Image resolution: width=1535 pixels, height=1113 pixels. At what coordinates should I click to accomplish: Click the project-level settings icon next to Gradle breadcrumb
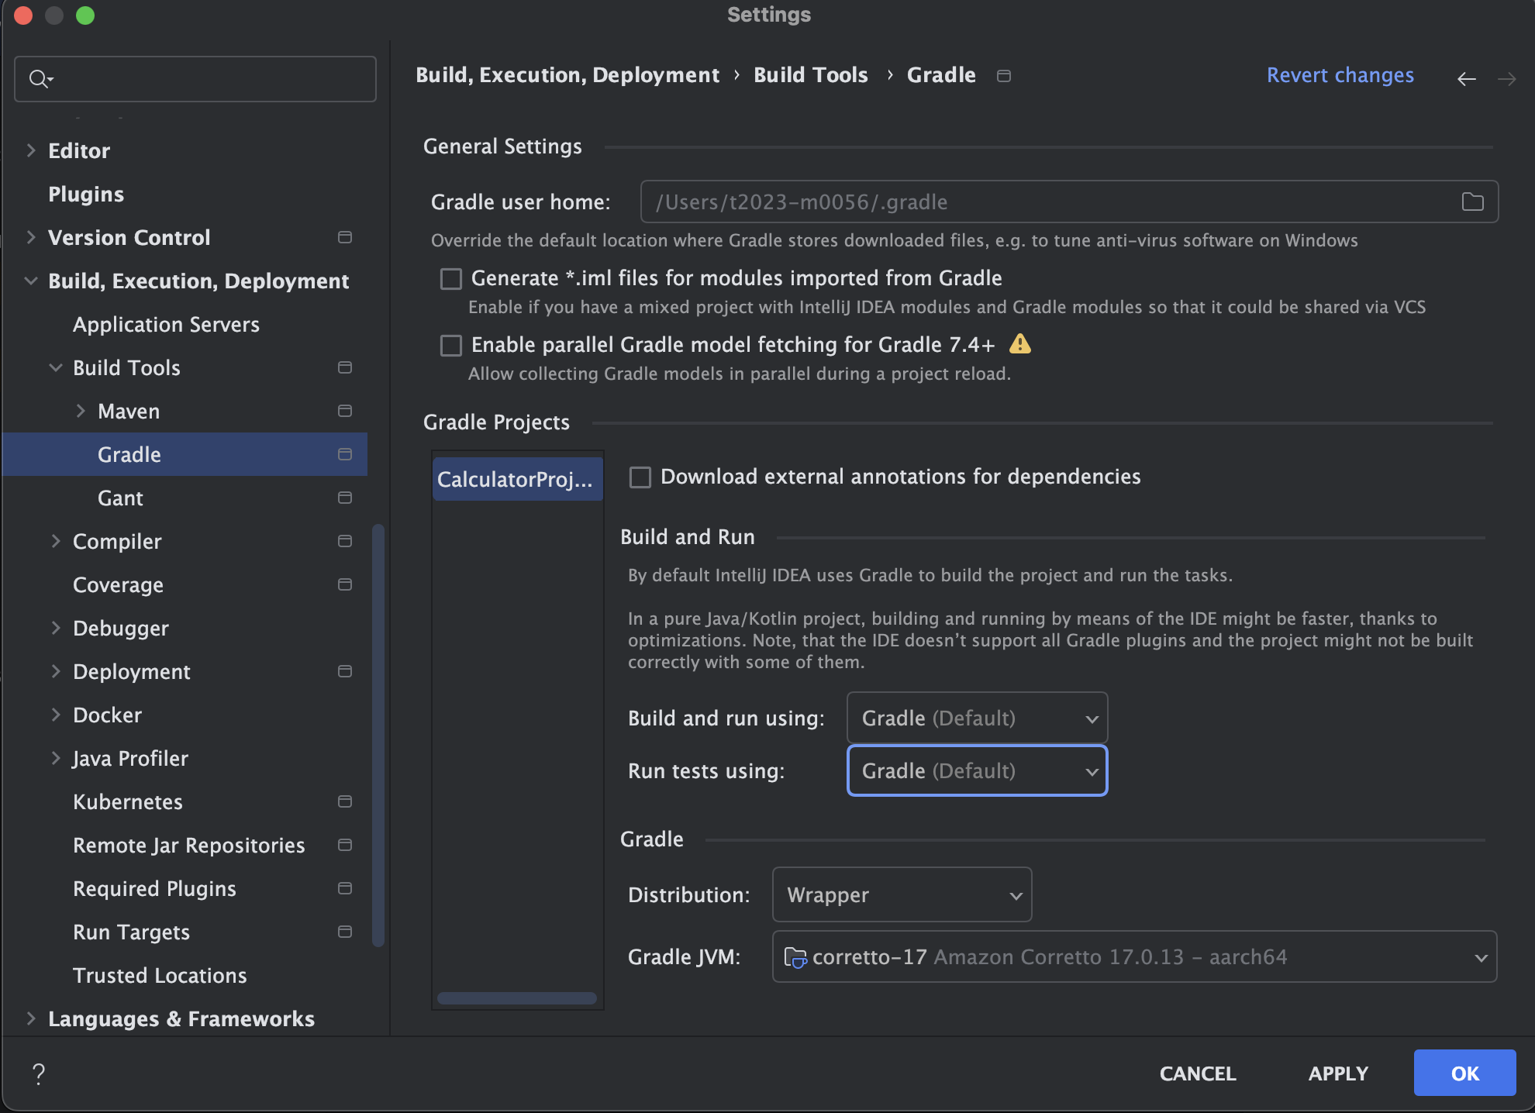click(x=1004, y=76)
